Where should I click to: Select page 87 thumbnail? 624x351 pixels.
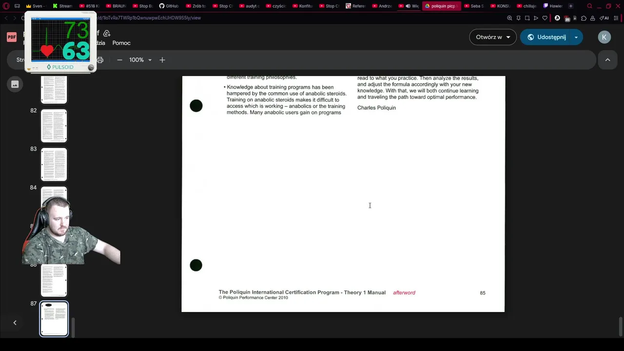(x=54, y=319)
